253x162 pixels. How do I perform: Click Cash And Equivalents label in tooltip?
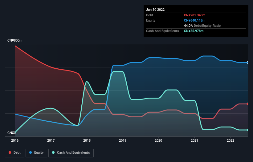coord(162,31)
